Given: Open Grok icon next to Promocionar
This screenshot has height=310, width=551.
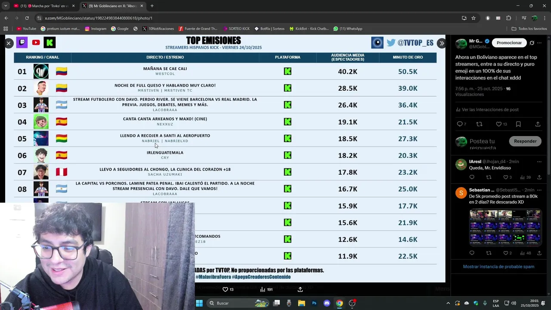Looking at the screenshot, I should [x=532, y=43].
